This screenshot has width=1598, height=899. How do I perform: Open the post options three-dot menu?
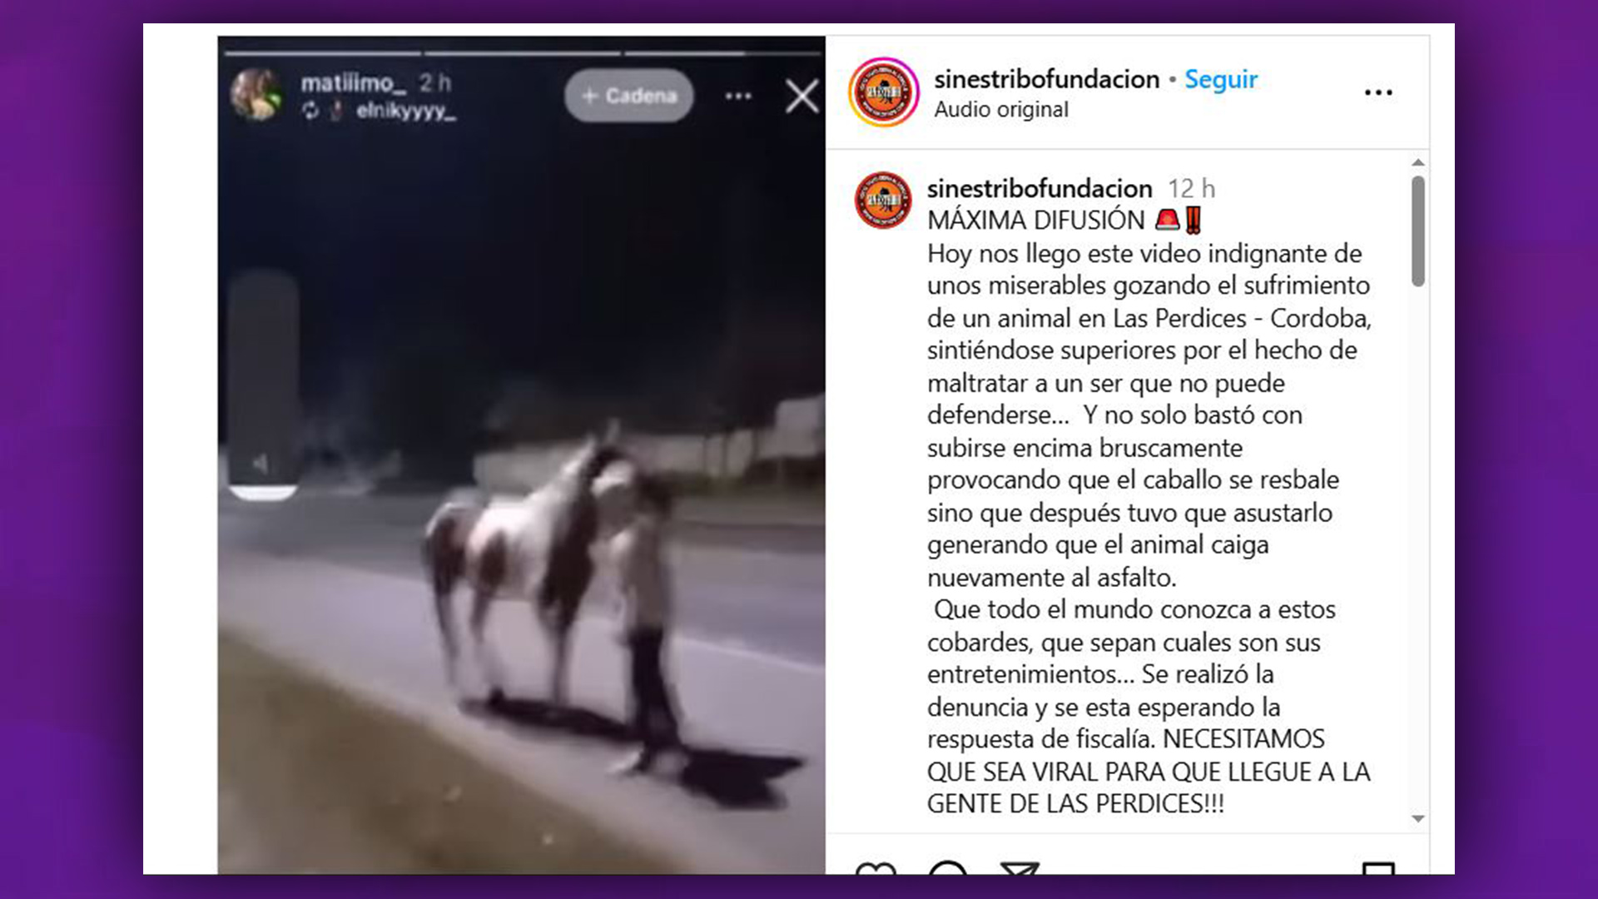(1378, 93)
